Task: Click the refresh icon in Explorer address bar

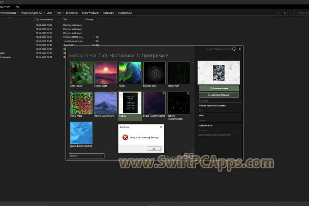Action: 285,13
